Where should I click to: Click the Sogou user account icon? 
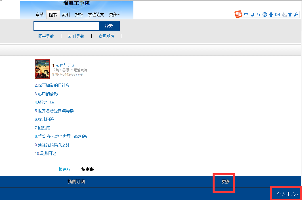pos(284,14)
